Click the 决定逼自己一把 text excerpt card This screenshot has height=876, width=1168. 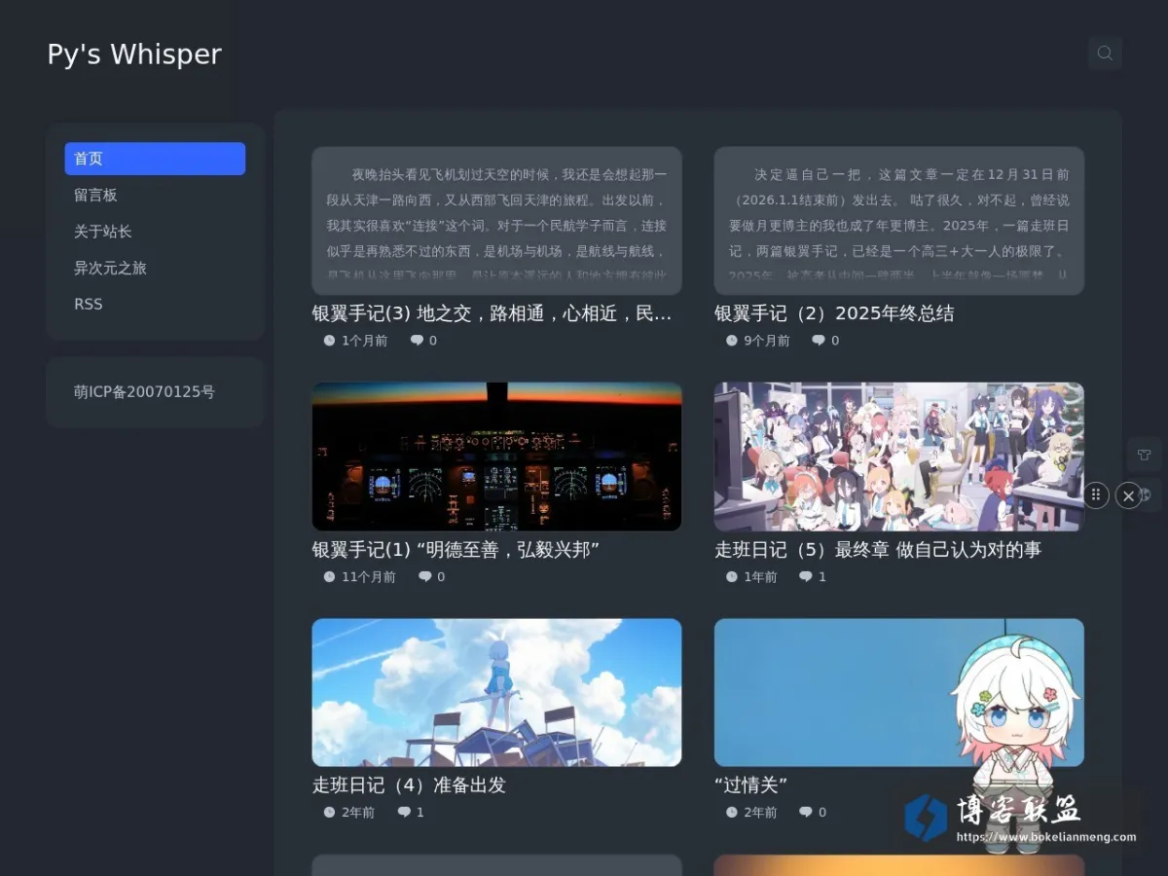tap(898, 221)
